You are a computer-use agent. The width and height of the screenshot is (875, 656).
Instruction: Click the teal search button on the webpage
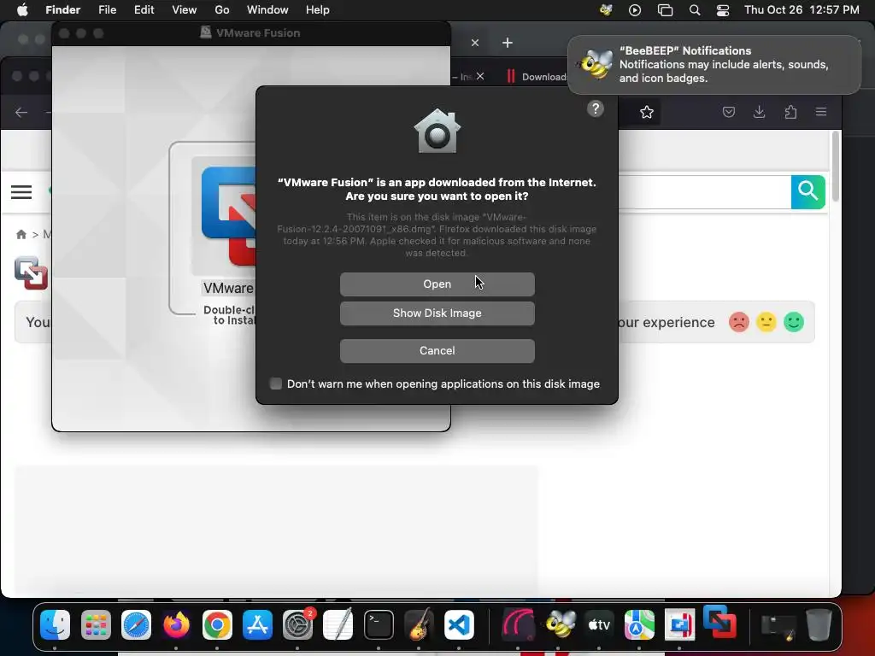coord(808,192)
